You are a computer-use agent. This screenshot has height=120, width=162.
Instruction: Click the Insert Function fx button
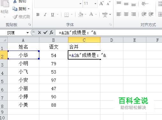pyautogui.click(x=51, y=32)
